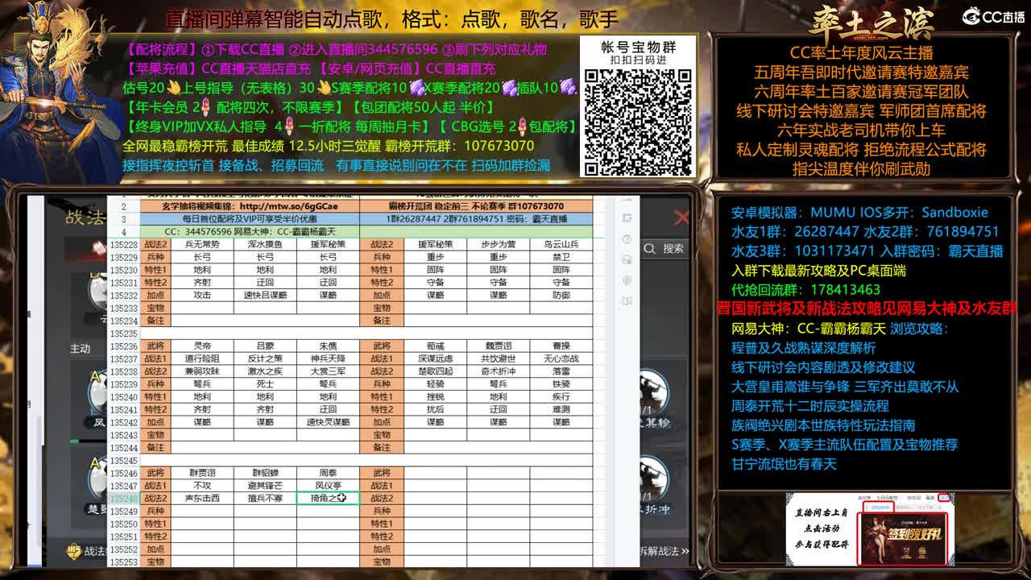The height and width of the screenshot is (580, 1031).
Task: Open the book icon in spreadsheet sidebar
Action: click(x=627, y=301)
